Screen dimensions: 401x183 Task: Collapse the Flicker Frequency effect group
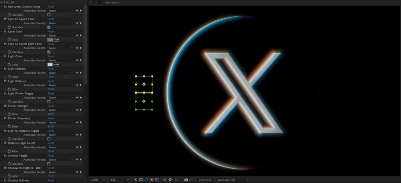[2, 119]
